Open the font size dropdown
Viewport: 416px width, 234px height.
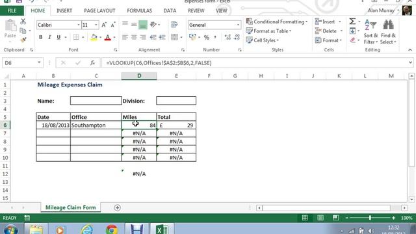[x=96, y=25]
